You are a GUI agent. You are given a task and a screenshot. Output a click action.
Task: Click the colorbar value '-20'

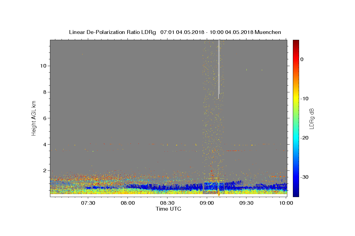pos(305,138)
